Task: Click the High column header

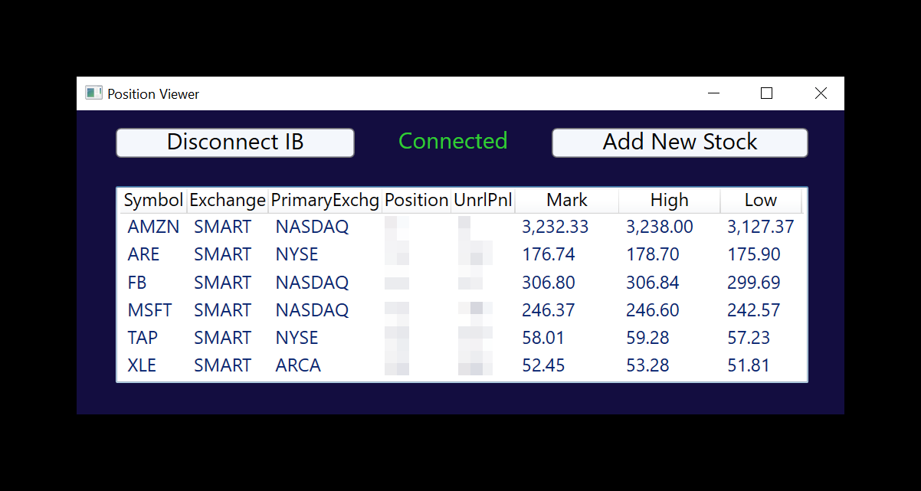Action: [x=670, y=201]
